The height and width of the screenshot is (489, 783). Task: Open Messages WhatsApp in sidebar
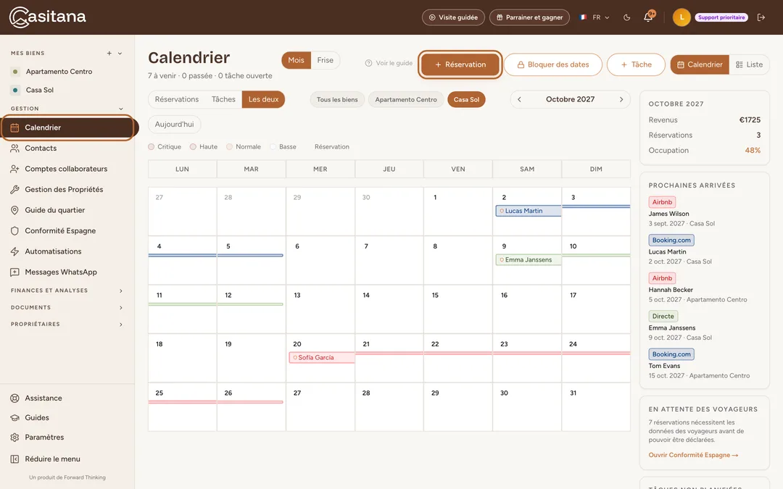(x=67, y=272)
